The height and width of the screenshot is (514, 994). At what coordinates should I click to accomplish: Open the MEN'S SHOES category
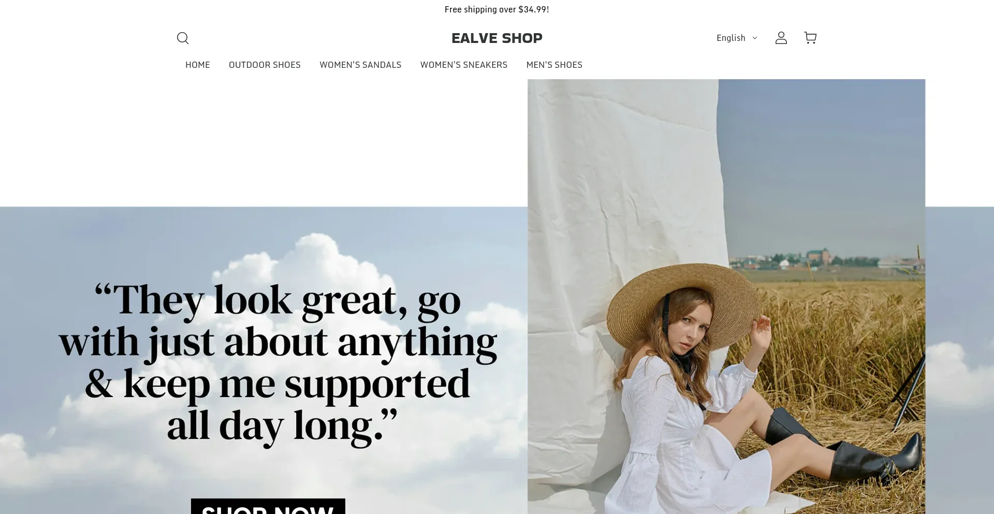[x=554, y=65]
